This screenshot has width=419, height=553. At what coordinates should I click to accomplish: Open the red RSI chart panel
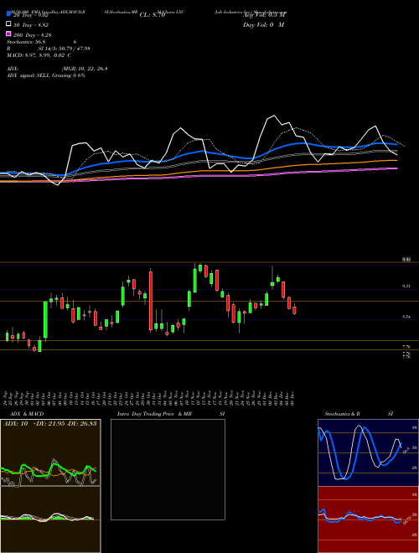tap(368, 519)
